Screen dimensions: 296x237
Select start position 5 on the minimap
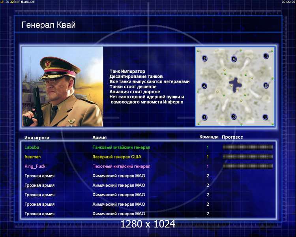[204, 58]
